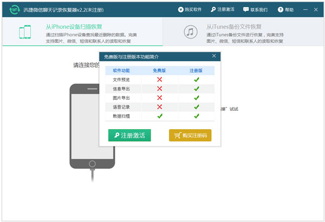Click the red X for 图片导出 free version
This screenshot has height=222, width=325.
[x=160, y=98]
